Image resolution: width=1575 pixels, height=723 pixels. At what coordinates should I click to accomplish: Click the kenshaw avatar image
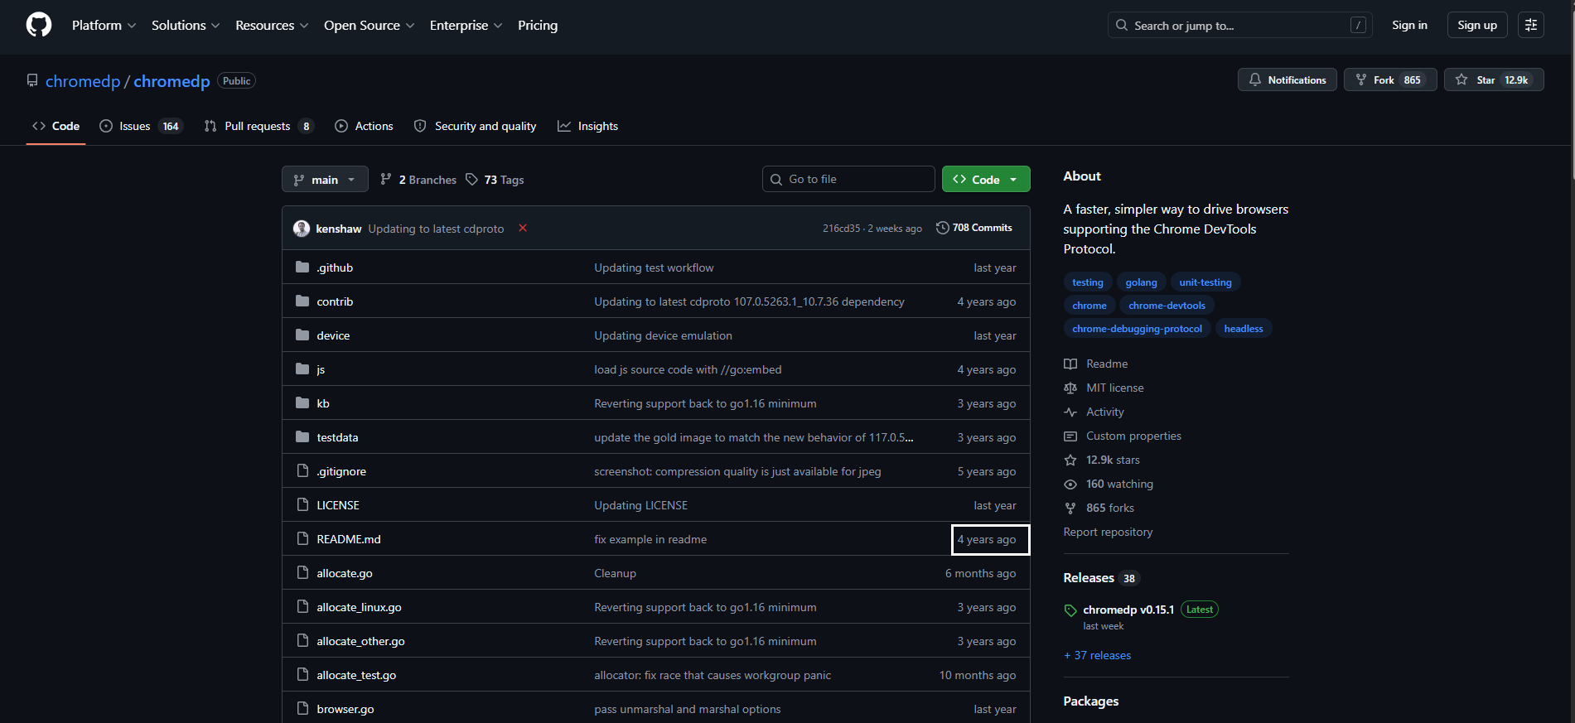pos(302,229)
